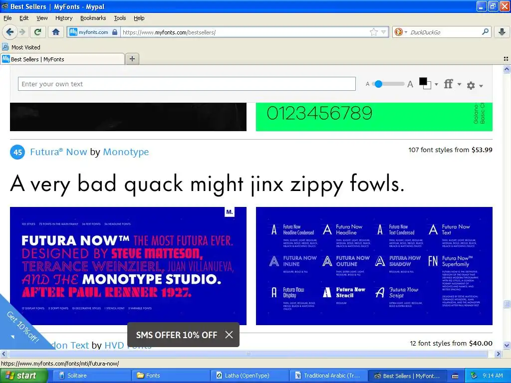Open the ff ligatures options
This screenshot has width=511, height=383.
coord(449,84)
